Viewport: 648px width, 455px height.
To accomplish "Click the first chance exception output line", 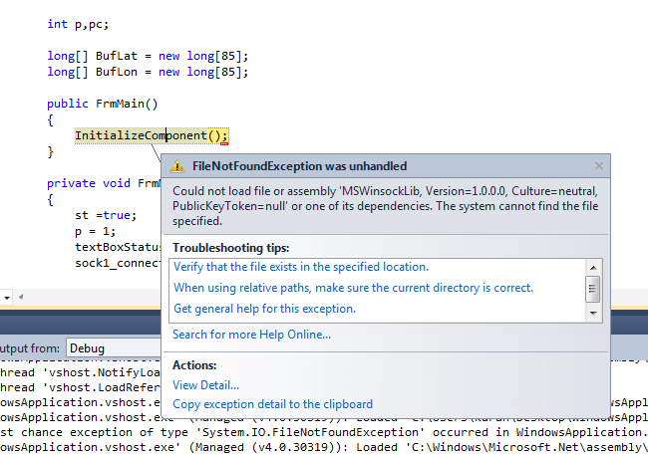I will [324, 432].
